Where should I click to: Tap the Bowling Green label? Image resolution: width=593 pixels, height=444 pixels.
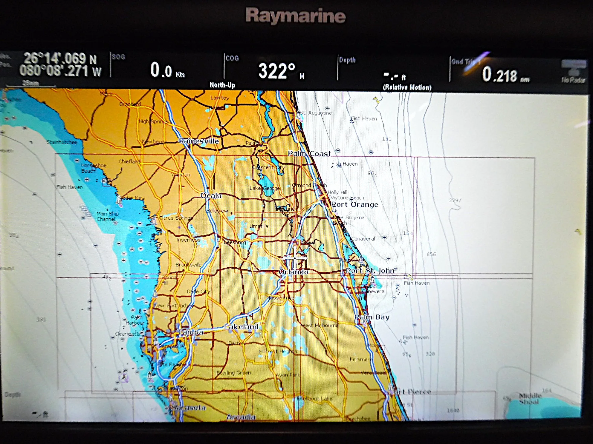click(x=234, y=373)
